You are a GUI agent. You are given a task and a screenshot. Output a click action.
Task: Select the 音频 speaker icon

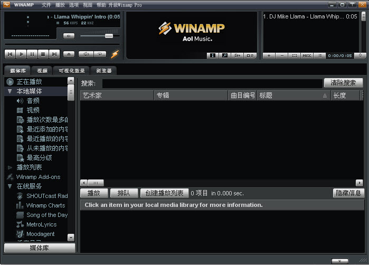tap(20, 101)
